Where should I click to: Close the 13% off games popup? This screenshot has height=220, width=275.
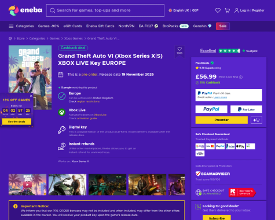point(31,96)
